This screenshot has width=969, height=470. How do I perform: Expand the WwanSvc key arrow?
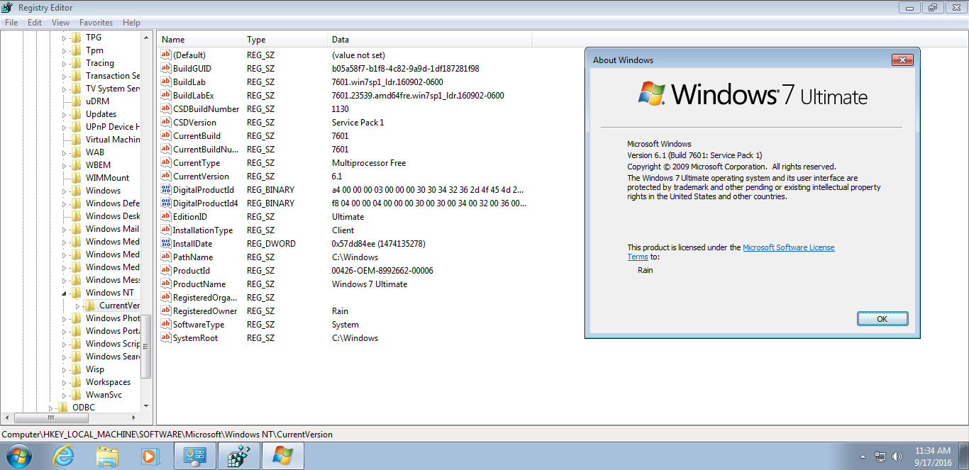coord(64,395)
